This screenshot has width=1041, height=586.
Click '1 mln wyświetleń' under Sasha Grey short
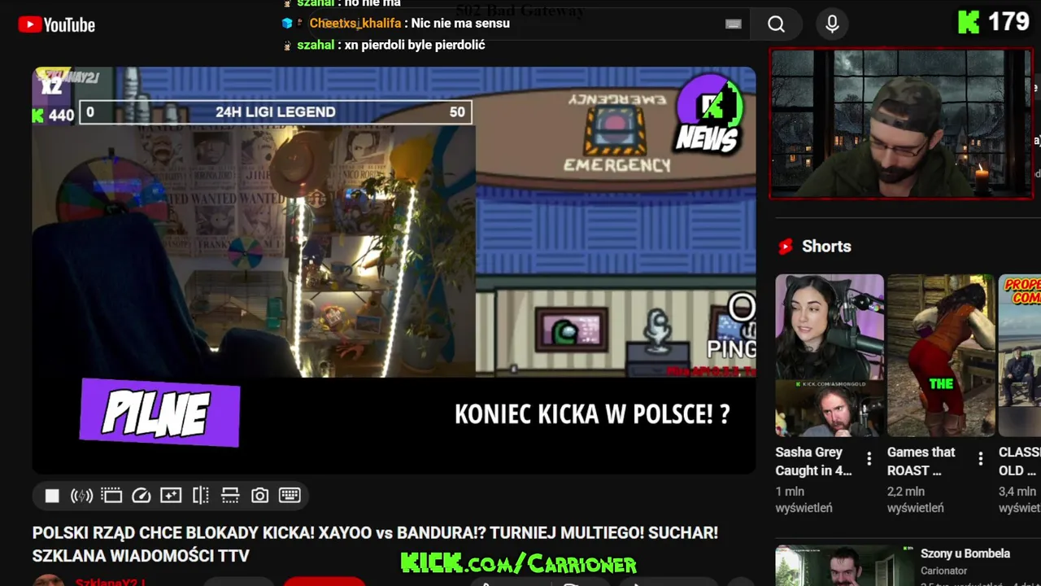click(804, 500)
